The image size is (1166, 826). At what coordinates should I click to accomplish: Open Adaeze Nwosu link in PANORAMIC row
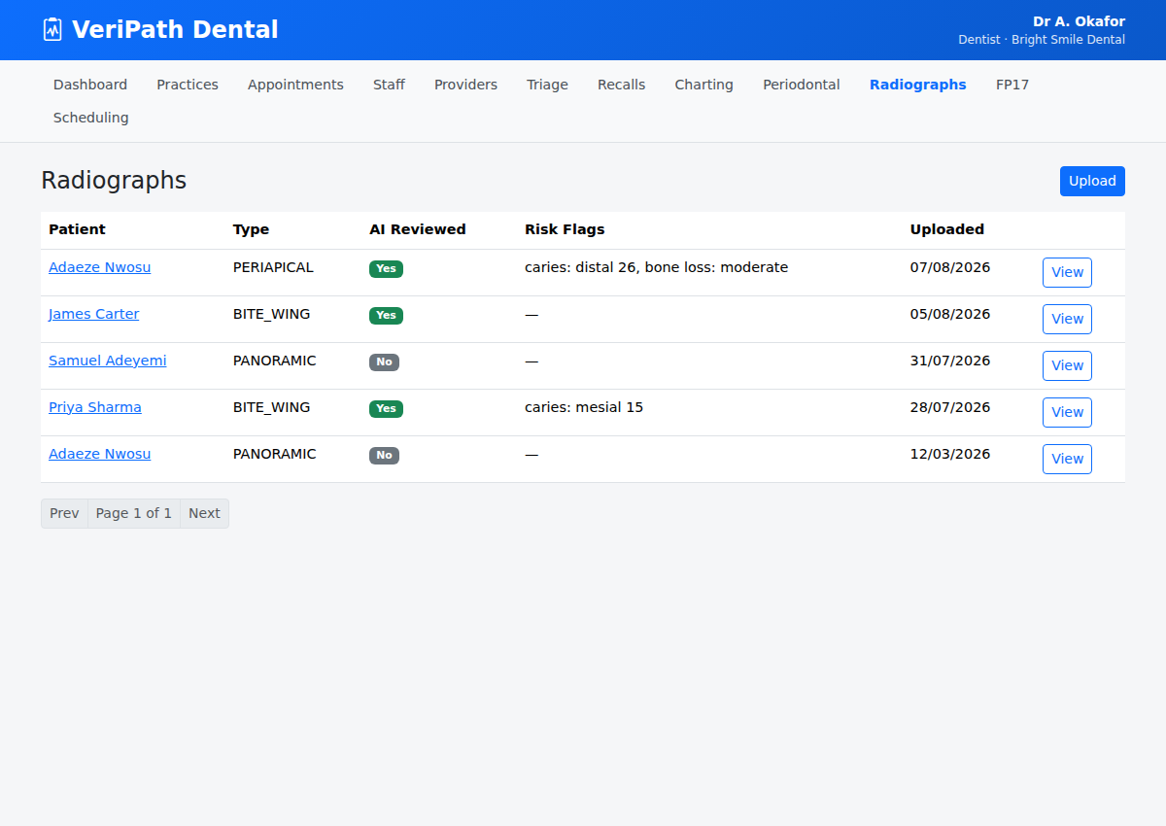point(99,454)
